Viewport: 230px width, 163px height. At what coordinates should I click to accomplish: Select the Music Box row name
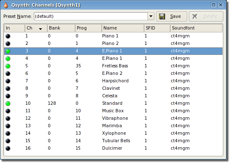point(113,111)
